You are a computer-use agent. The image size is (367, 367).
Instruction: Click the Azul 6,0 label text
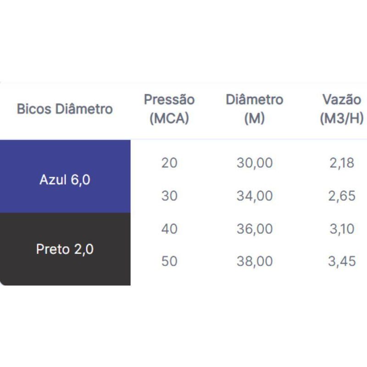pyautogui.click(x=65, y=180)
